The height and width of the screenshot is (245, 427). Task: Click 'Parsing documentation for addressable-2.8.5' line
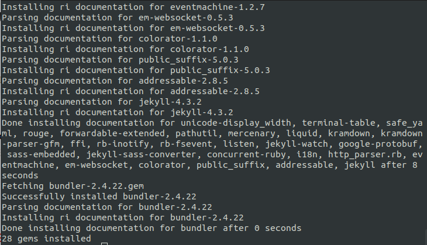tap(115, 81)
